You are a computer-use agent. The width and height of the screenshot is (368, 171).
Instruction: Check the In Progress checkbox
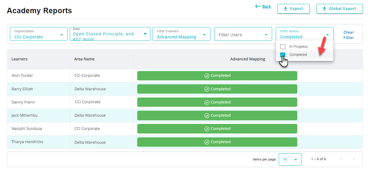283,47
